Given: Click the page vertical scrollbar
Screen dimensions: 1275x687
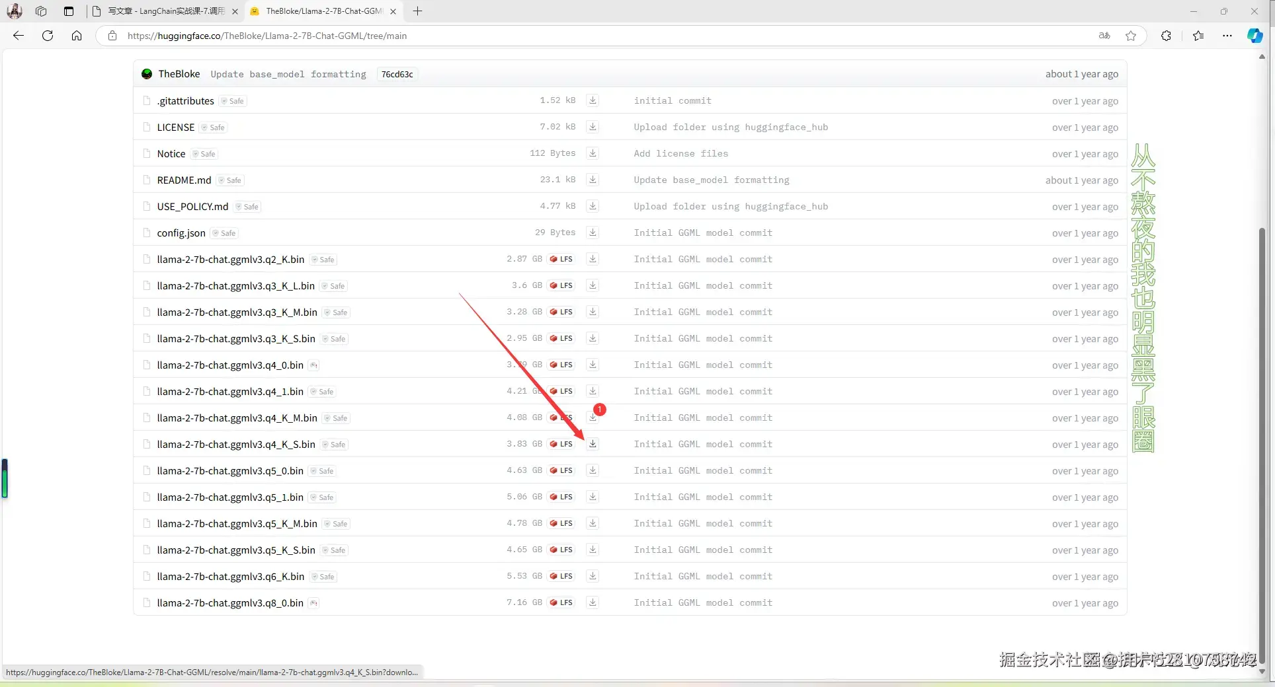Looking at the screenshot, I should coord(1262,447).
